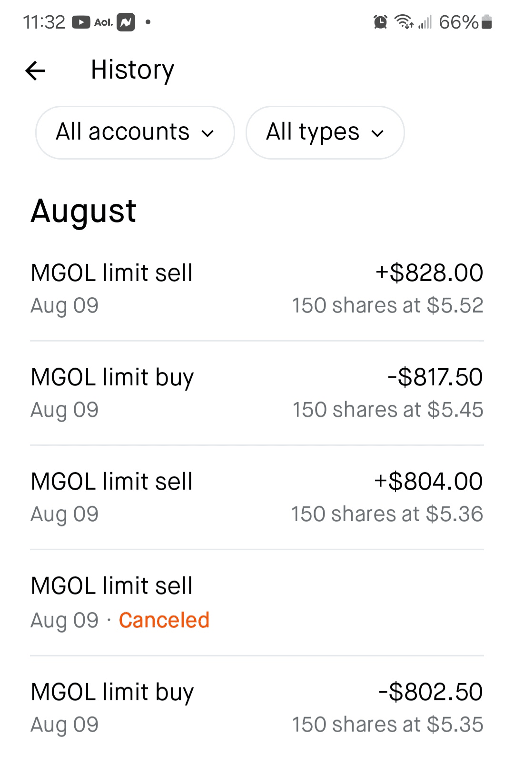The width and height of the screenshot is (514, 757).
Task: Tap the +$828.00 transaction amount
Action: tap(429, 273)
